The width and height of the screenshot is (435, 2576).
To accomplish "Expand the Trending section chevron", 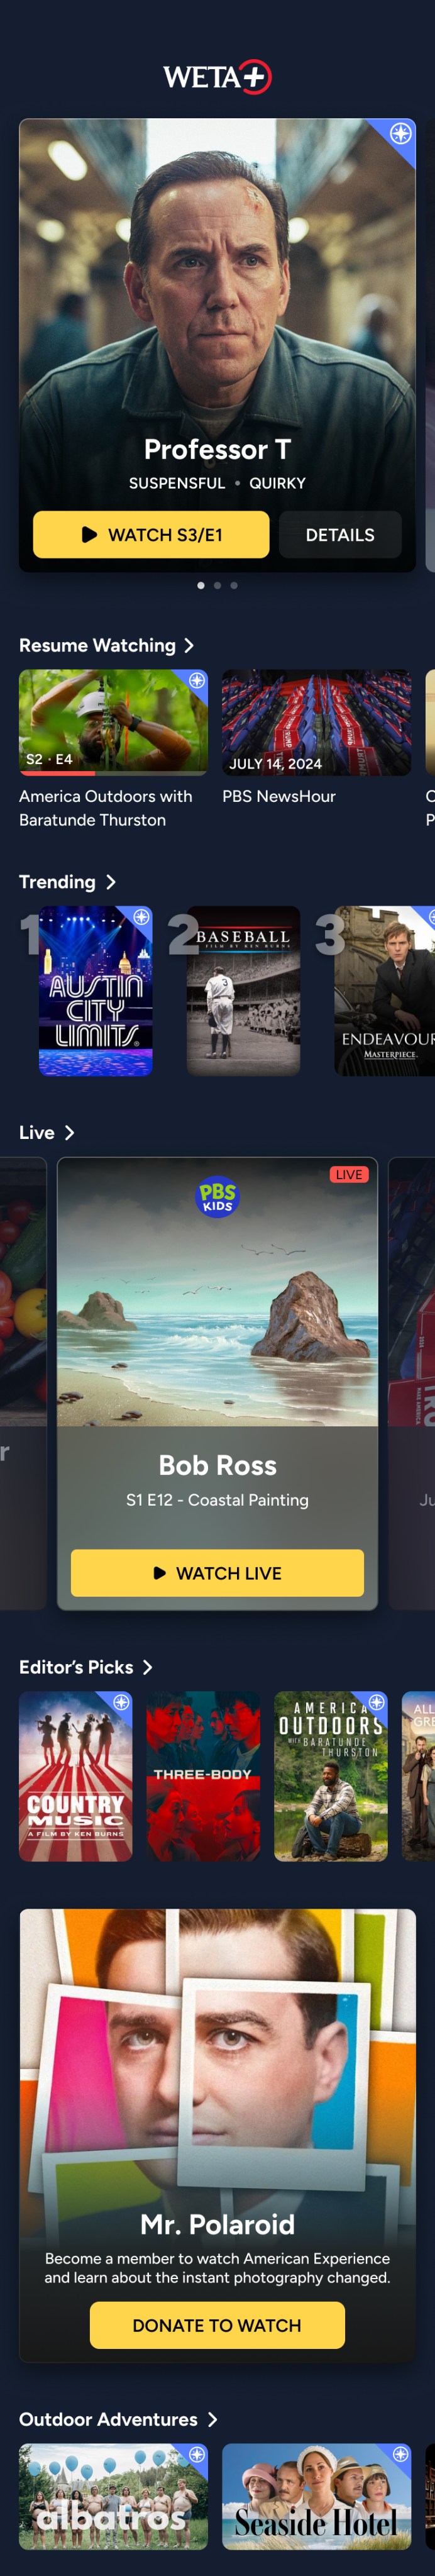I will [x=111, y=882].
